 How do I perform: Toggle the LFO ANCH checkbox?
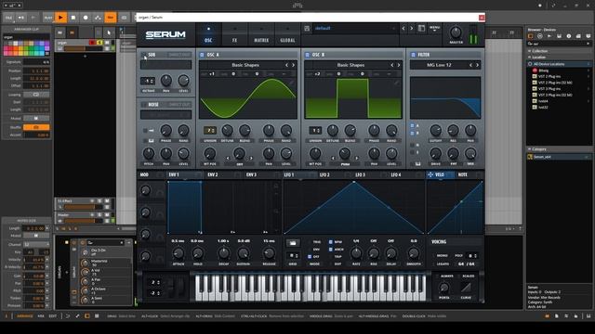331,250
